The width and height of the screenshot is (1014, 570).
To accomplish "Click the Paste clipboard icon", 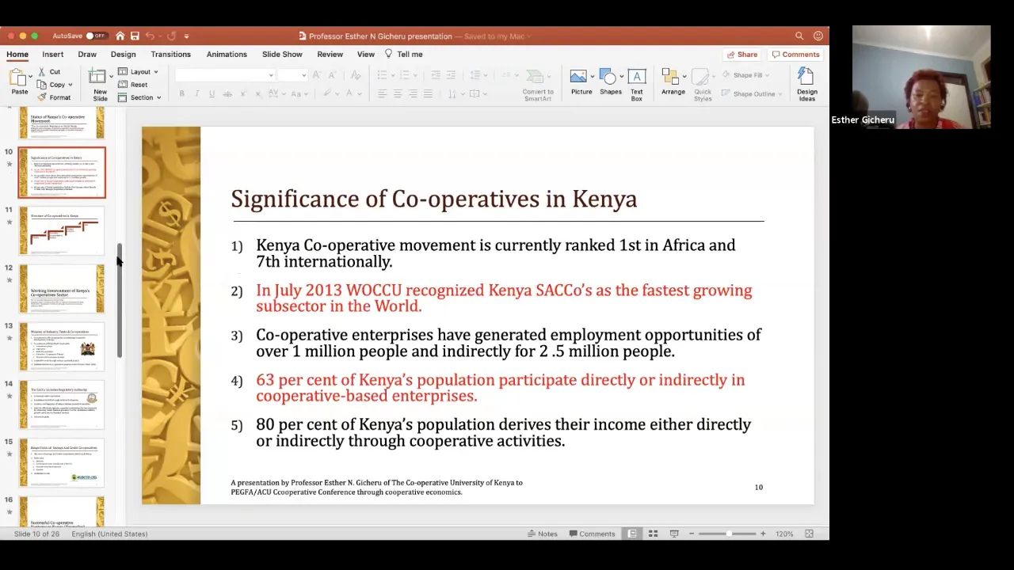I will 19,77.
